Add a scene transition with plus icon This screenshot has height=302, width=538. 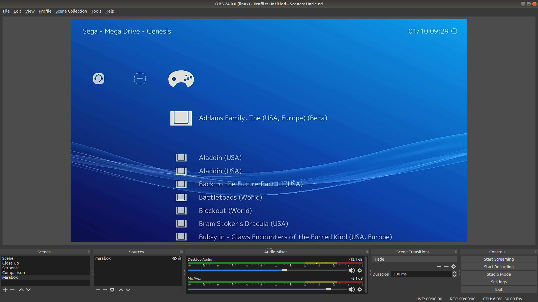tap(439, 267)
